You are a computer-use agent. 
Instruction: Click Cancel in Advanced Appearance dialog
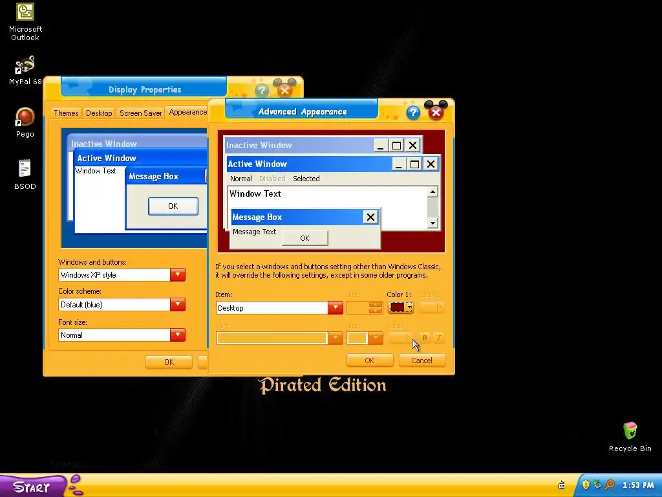click(422, 360)
